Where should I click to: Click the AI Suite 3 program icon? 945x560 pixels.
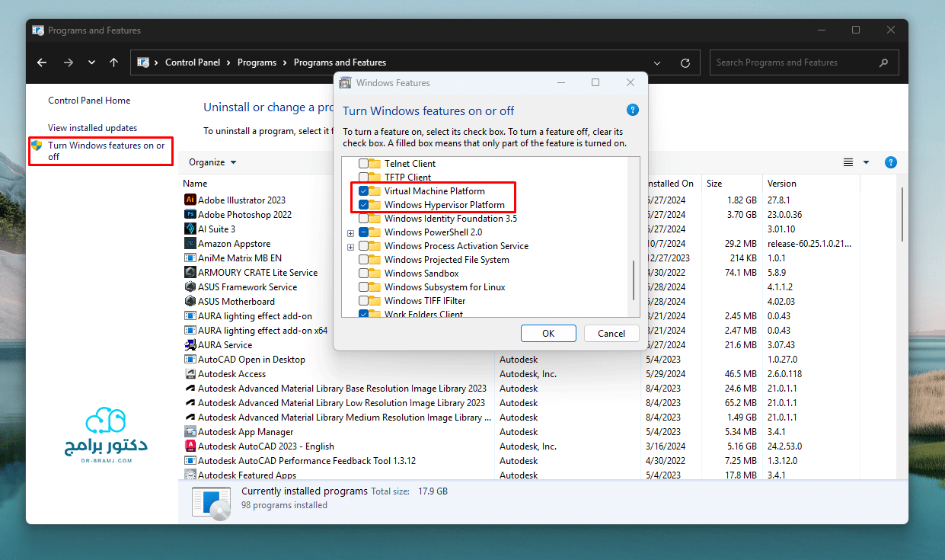[190, 229]
